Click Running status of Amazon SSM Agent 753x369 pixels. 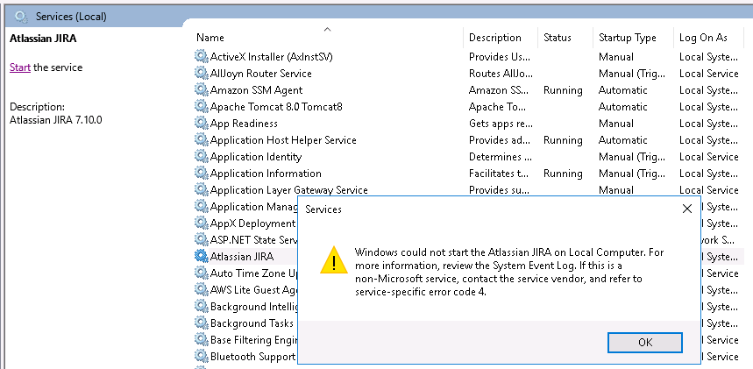click(x=563, y=90)
